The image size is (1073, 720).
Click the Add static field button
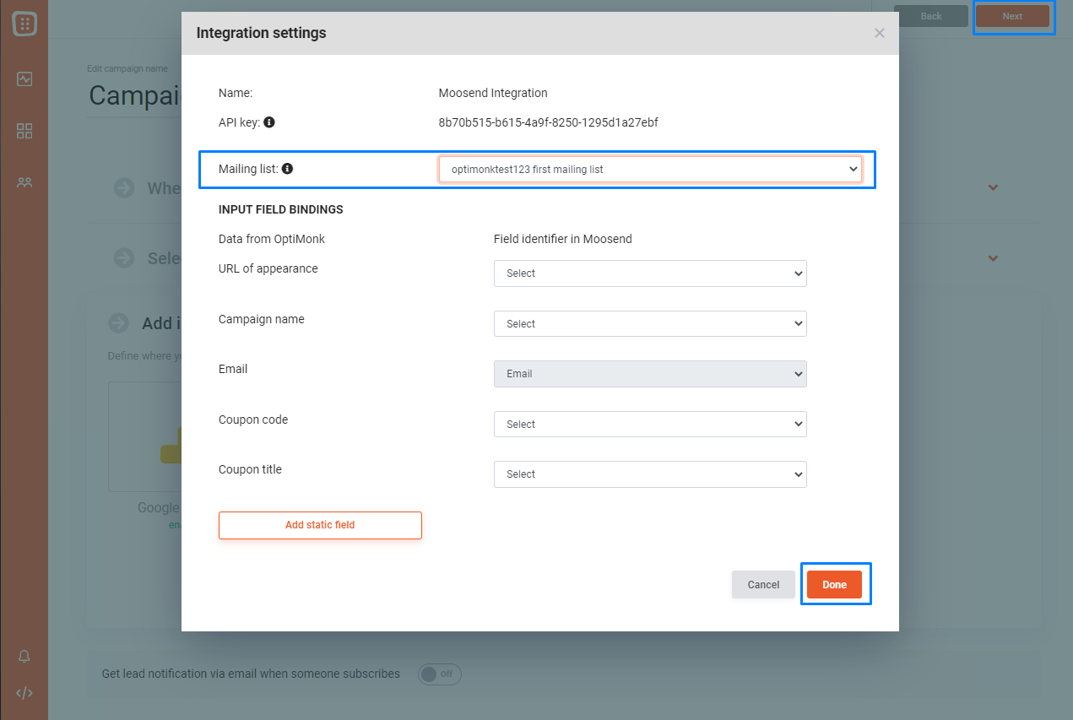(320, 525)
